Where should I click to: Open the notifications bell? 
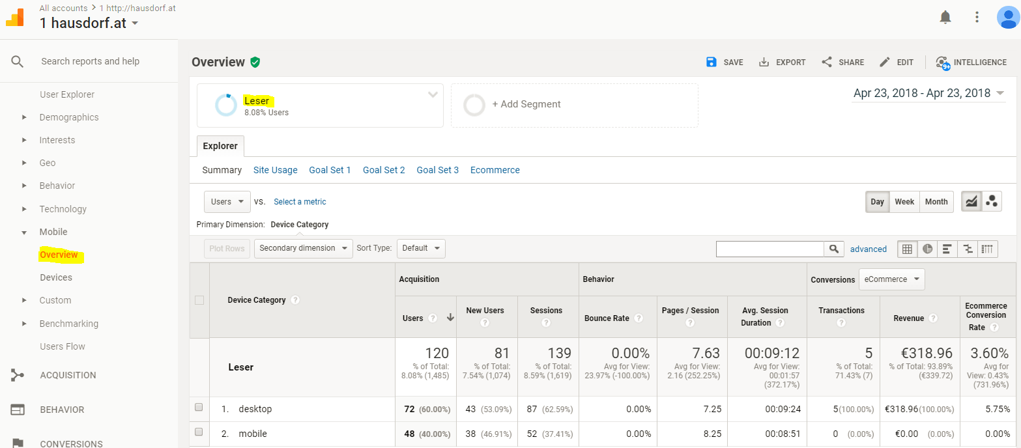[x=945, y=18]
